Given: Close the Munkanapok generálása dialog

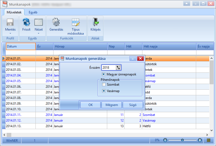Looking at the screenshot, I should point(140,59).
